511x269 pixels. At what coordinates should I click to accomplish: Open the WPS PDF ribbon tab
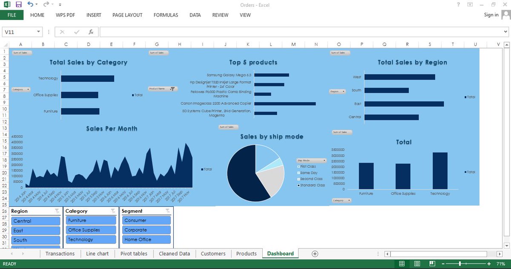pos(65,15)
